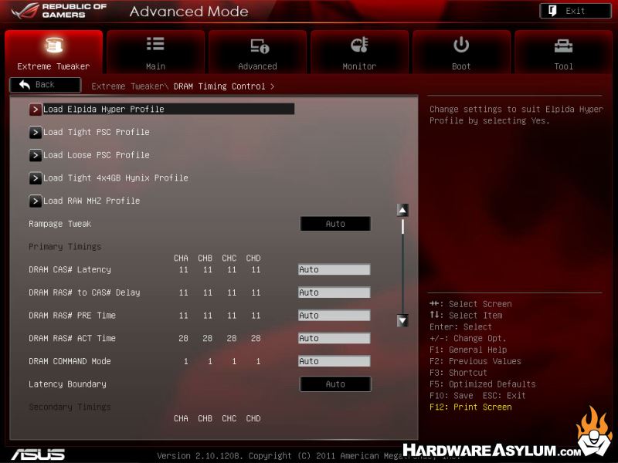Image resolution: width=618 pixels, height=463 pixels.
Task: Select the DRAM RAS# ACT Time field
Action: pyautogui.click(x=334, y=339)
